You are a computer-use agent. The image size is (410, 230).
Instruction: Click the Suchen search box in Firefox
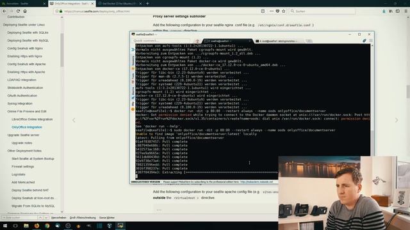pyautogui.click(x=322, y=11)
